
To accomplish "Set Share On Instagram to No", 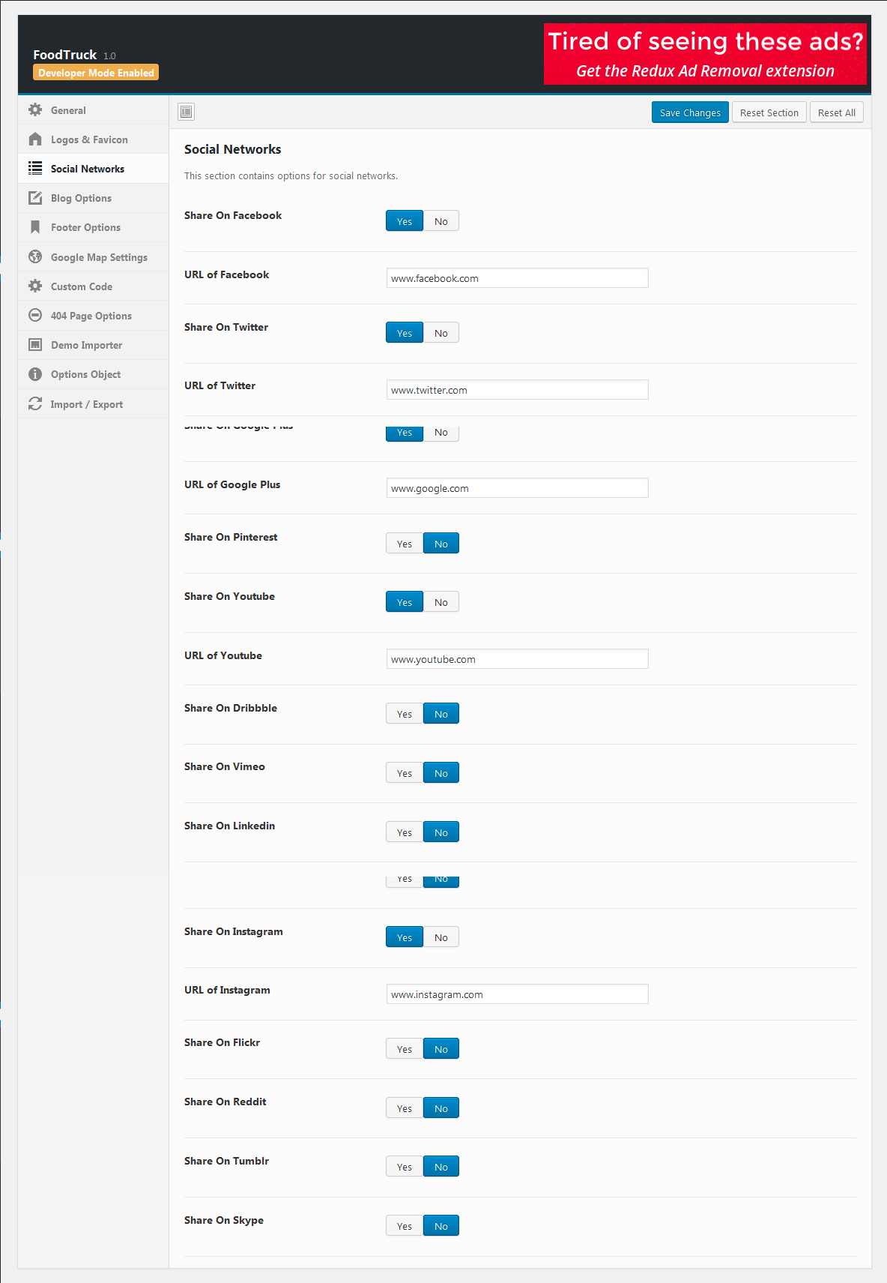I will click(441, 937).
